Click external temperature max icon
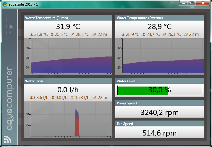212x147 pixels. [123, 34]
